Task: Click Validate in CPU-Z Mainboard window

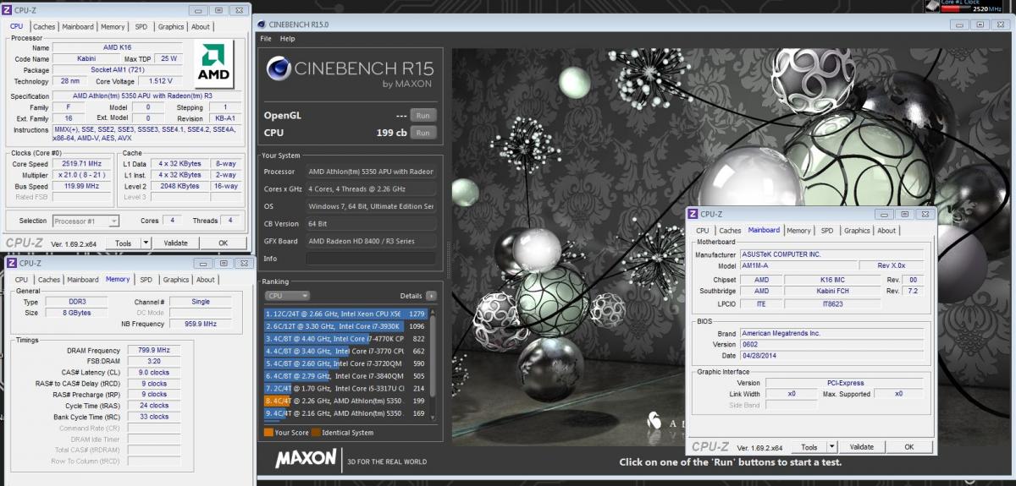Action: (862, 446)
